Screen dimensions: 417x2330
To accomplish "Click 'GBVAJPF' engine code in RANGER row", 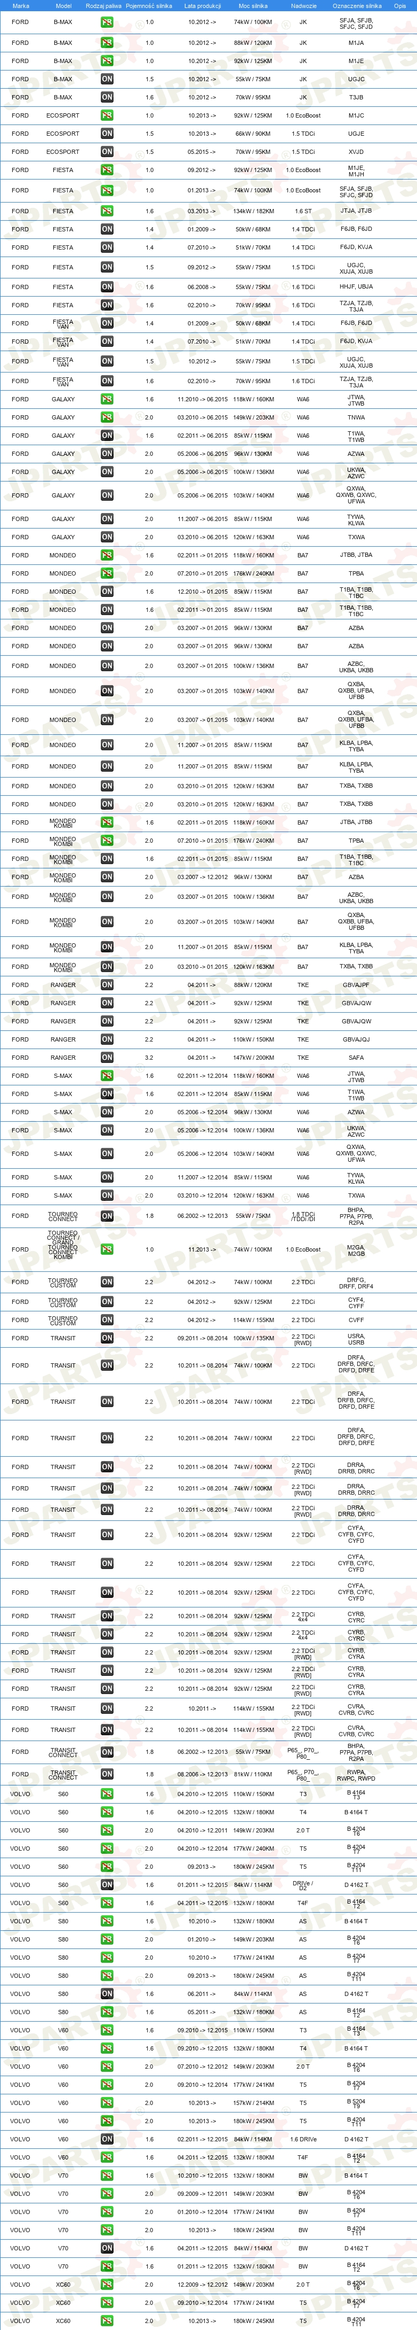I will coord(357,985).
